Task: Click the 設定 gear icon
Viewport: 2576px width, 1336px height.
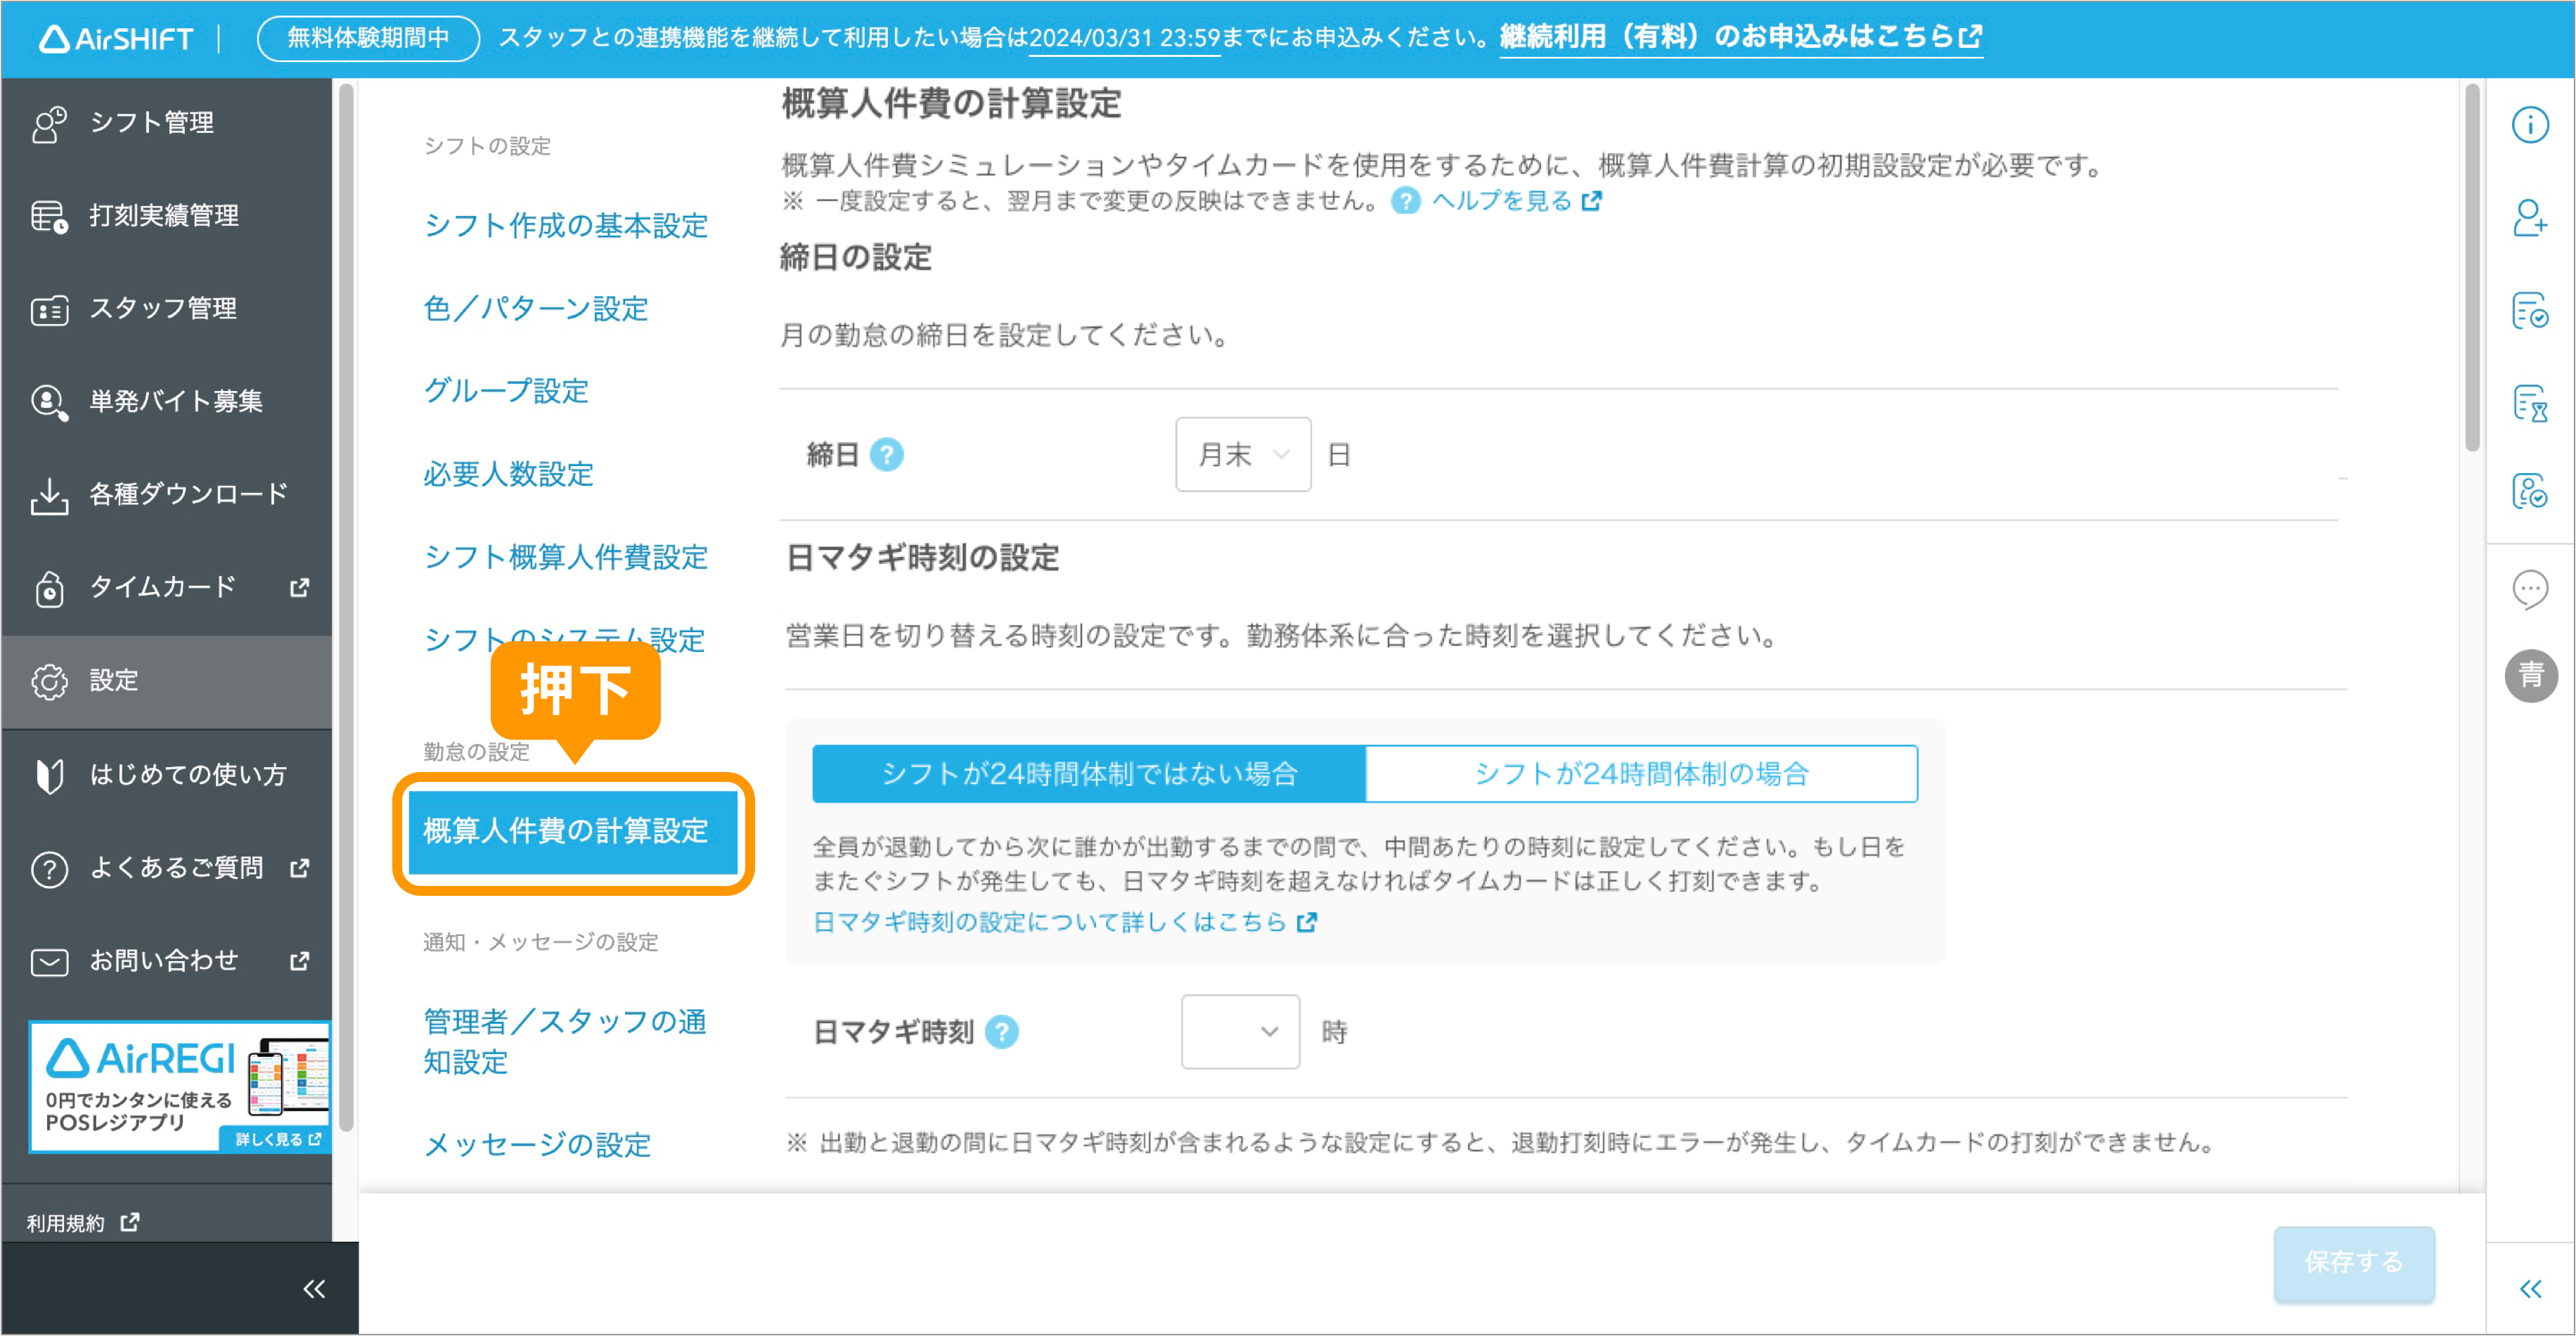Action: 49,682
